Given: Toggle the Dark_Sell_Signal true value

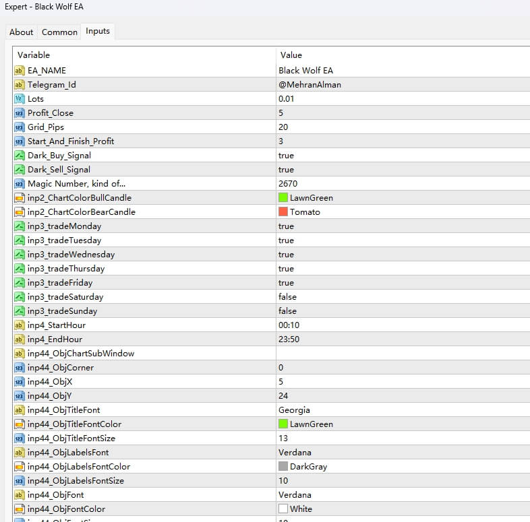Looking at the screenshot, I should 286,170.
